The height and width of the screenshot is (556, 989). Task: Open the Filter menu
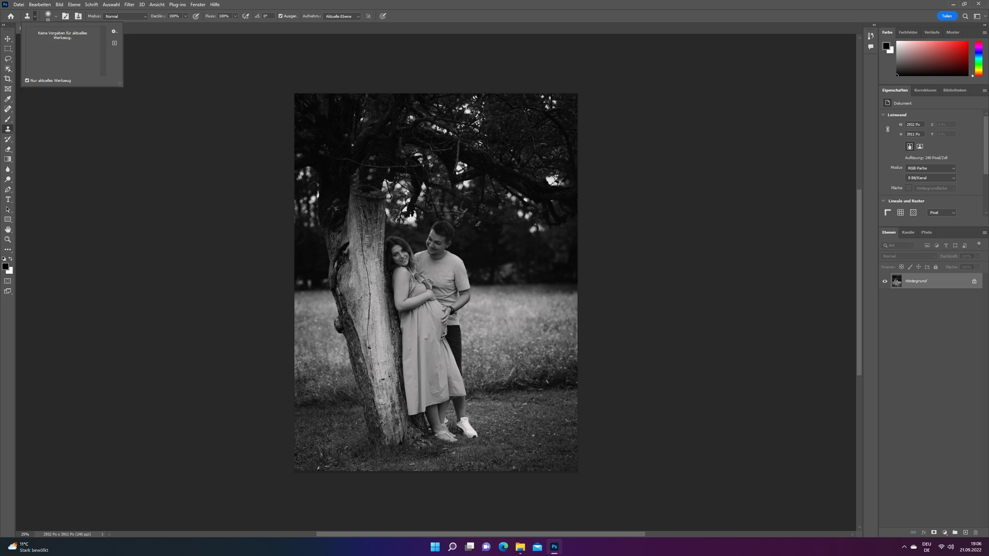(x=129, y=5)
